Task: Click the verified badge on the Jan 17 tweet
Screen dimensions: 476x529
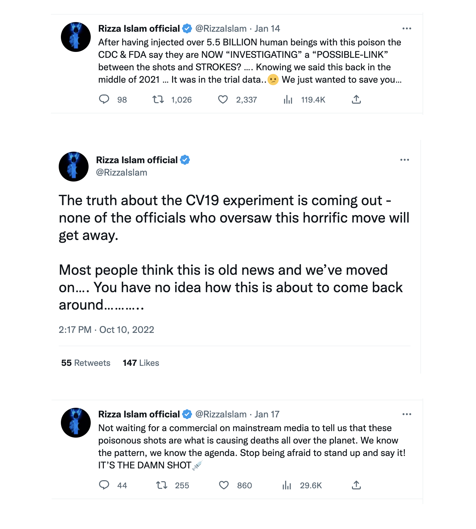Action: [x=186, y=414]
